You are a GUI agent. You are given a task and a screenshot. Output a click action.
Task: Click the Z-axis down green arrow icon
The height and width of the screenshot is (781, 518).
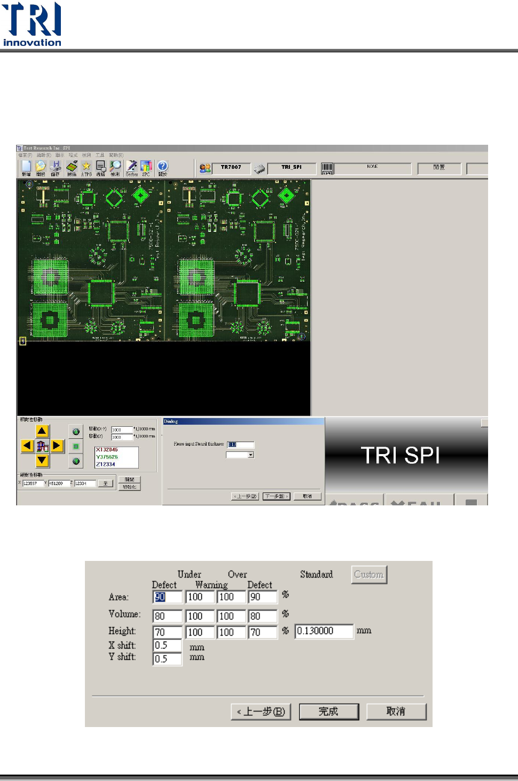click(x=76, y=461)
